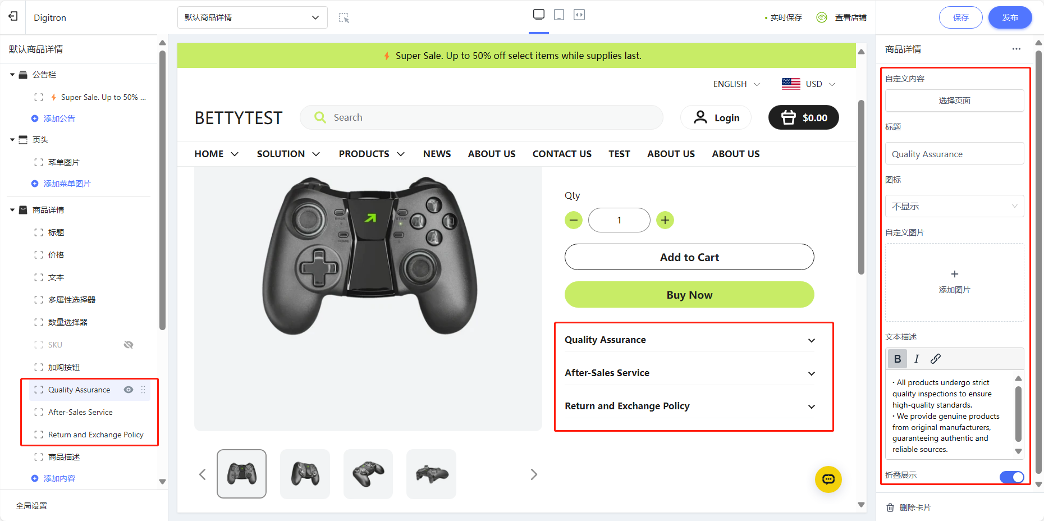Open the yellow chat support bubble
This screenshot has height=521, width=1044.
point(828,479)
